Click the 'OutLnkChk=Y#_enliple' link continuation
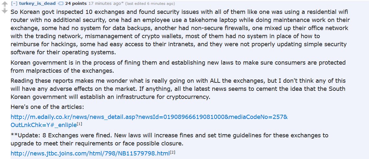The image size is (369, 159). tap(44, 125)
